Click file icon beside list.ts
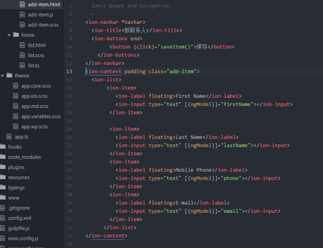This screenshot has width=323, height=248. (x=22, y=65)
